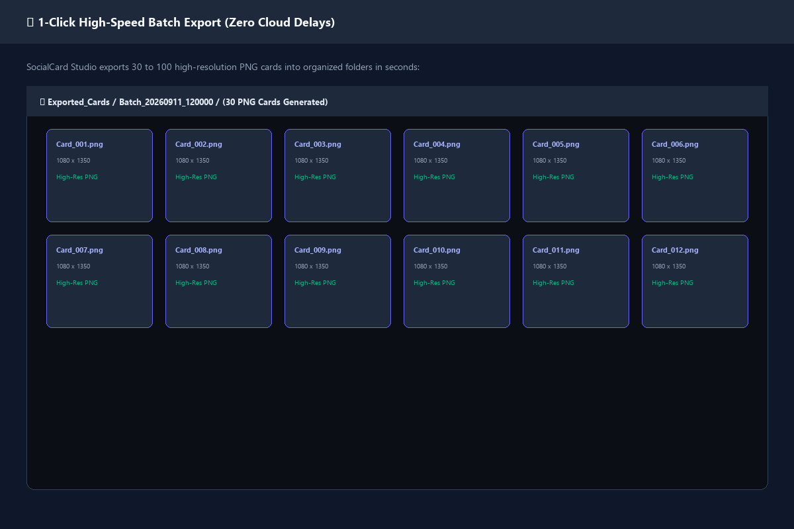Click '1080 x 1350' under Card_005.png
794x529 pixels.
click(x=550, y=161)
